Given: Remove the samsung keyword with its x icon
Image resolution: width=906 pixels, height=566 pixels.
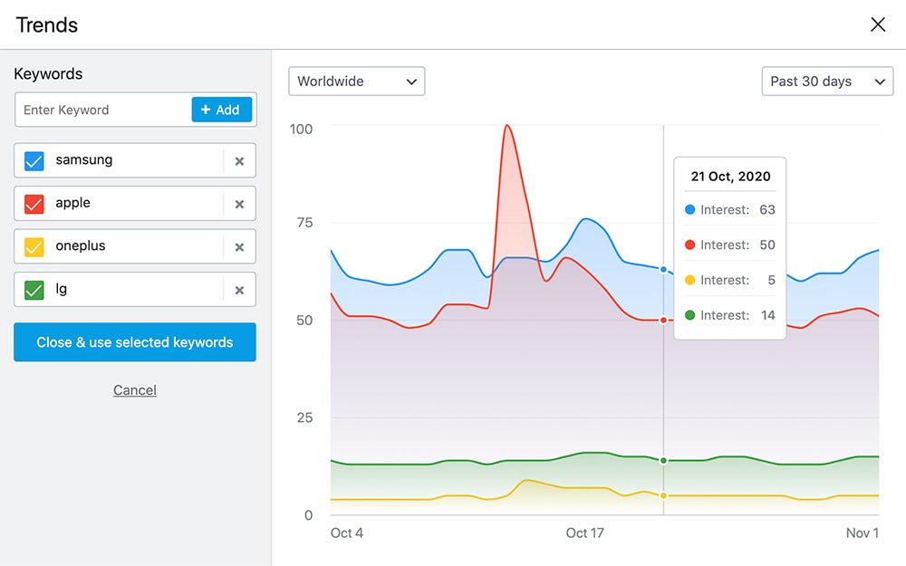Looking at the screenshot, I should tap(239, 161).
